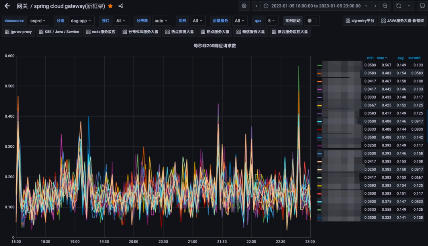Image resolution: width=428 pixels, height=246 pixels.
Task: Open the JAVA服务大盘-新框架 link
Action: tap(403, 21)
